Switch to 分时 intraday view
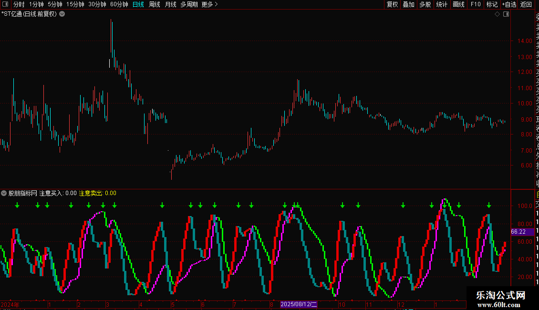This screenshot has width=539, height=310. (x=19, y=4)
